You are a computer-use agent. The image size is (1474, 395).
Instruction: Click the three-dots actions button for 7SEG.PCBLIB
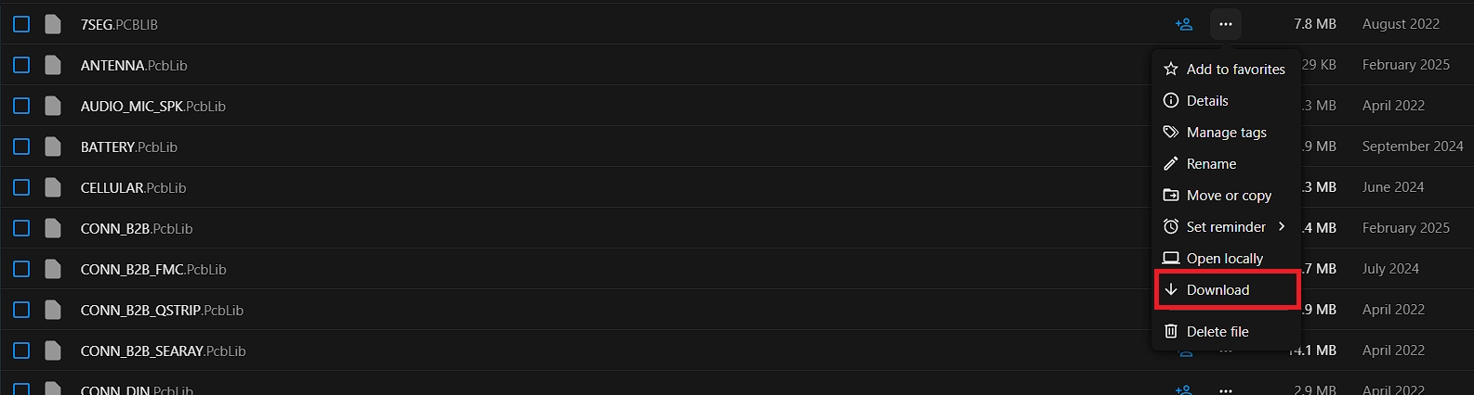tap(1226, 24)
